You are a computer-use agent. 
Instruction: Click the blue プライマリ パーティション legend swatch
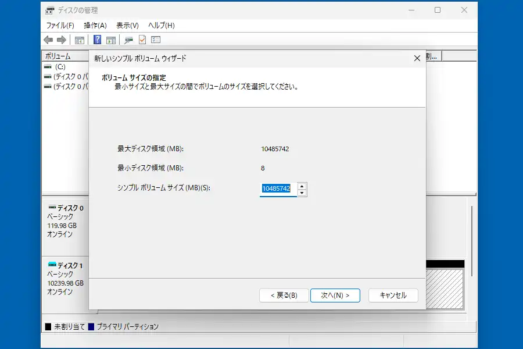[91, 327]
